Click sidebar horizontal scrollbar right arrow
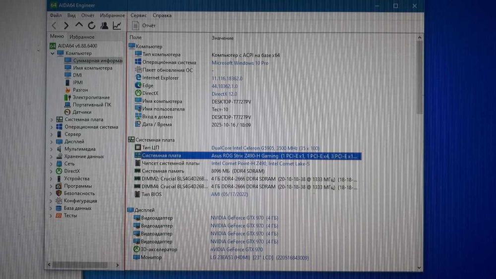 coord(118,265)
